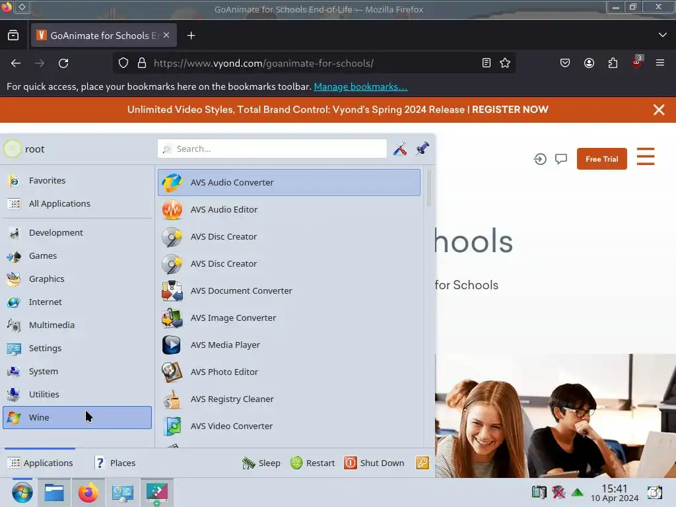The height and width of the screenshot is (507, 676).
Task: Open the Graphics category
Action: pos(77,279)
